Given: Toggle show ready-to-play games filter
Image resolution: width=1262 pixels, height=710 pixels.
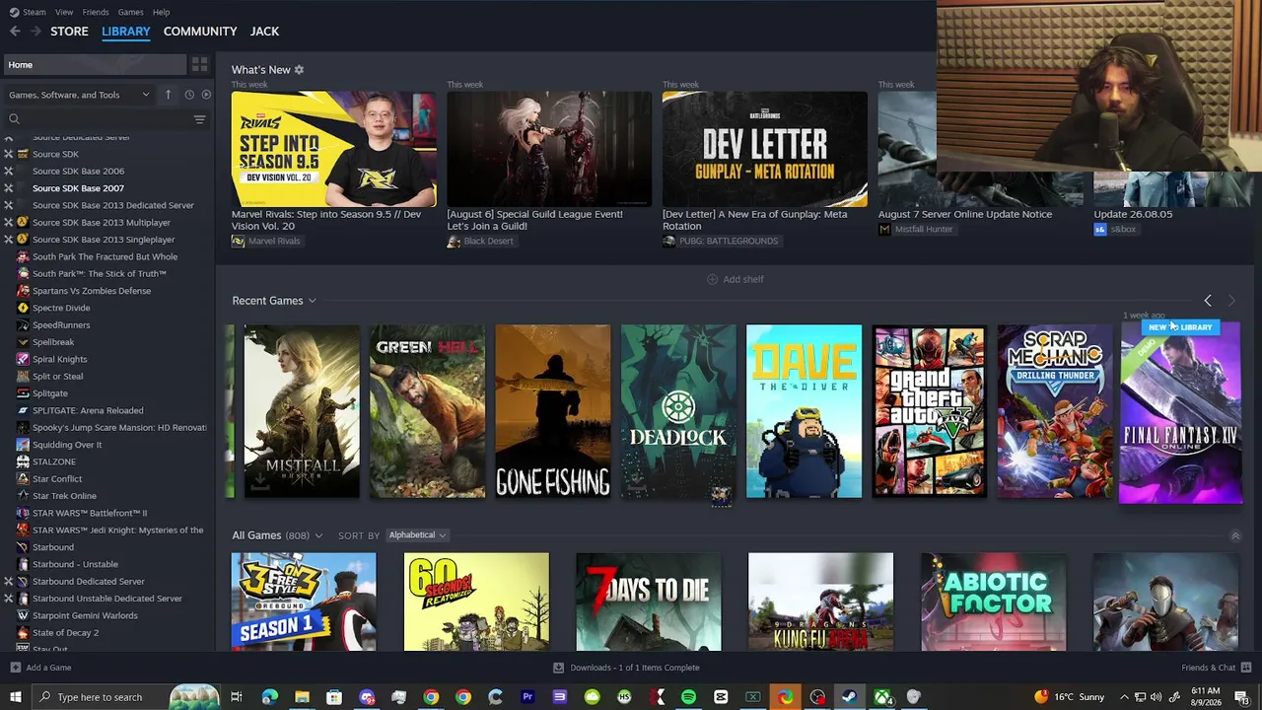Looking at the screenshot, I should [206, 95].
